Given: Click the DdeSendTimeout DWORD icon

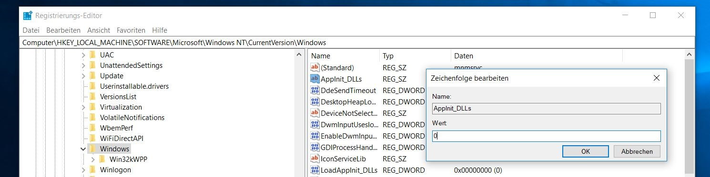Looking at the screenshot, I should [314, 91].
